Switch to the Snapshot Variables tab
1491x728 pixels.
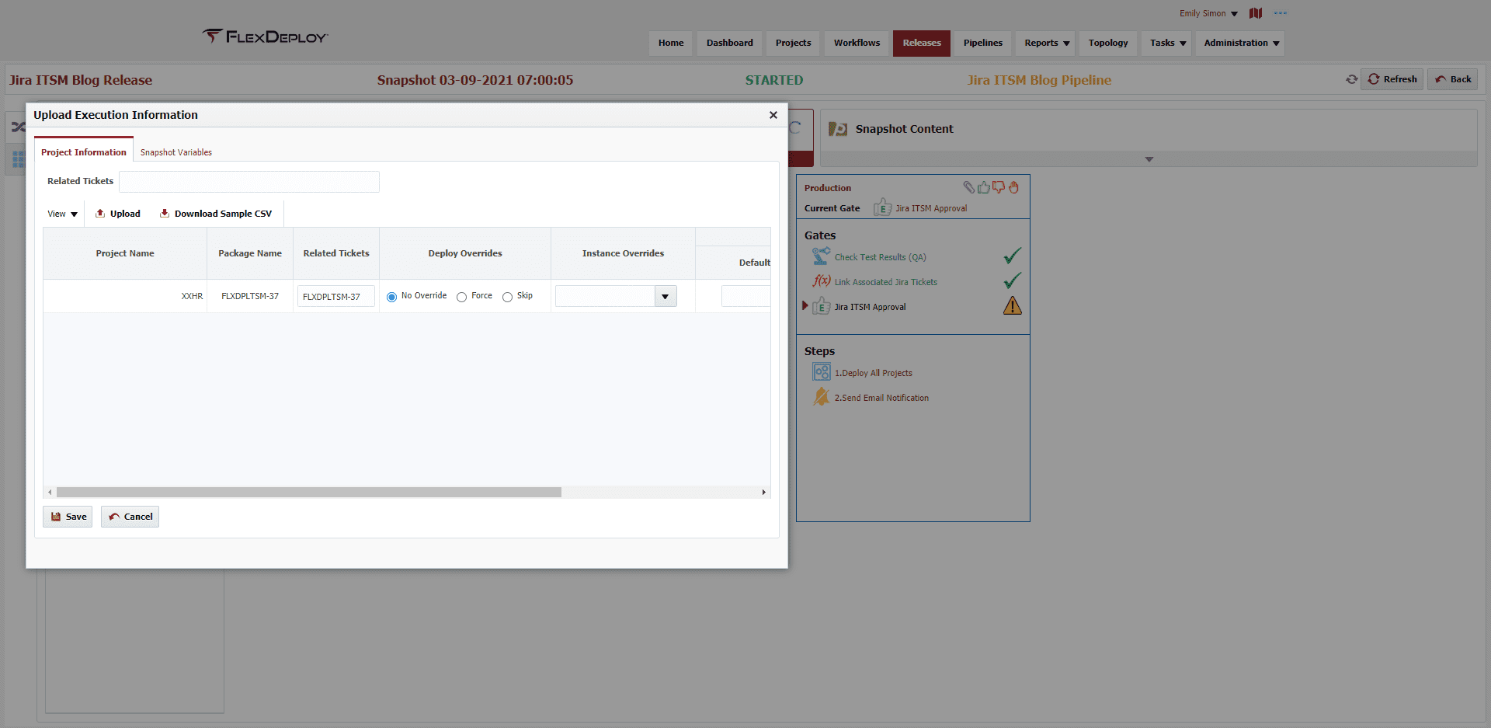pos(176,152)
